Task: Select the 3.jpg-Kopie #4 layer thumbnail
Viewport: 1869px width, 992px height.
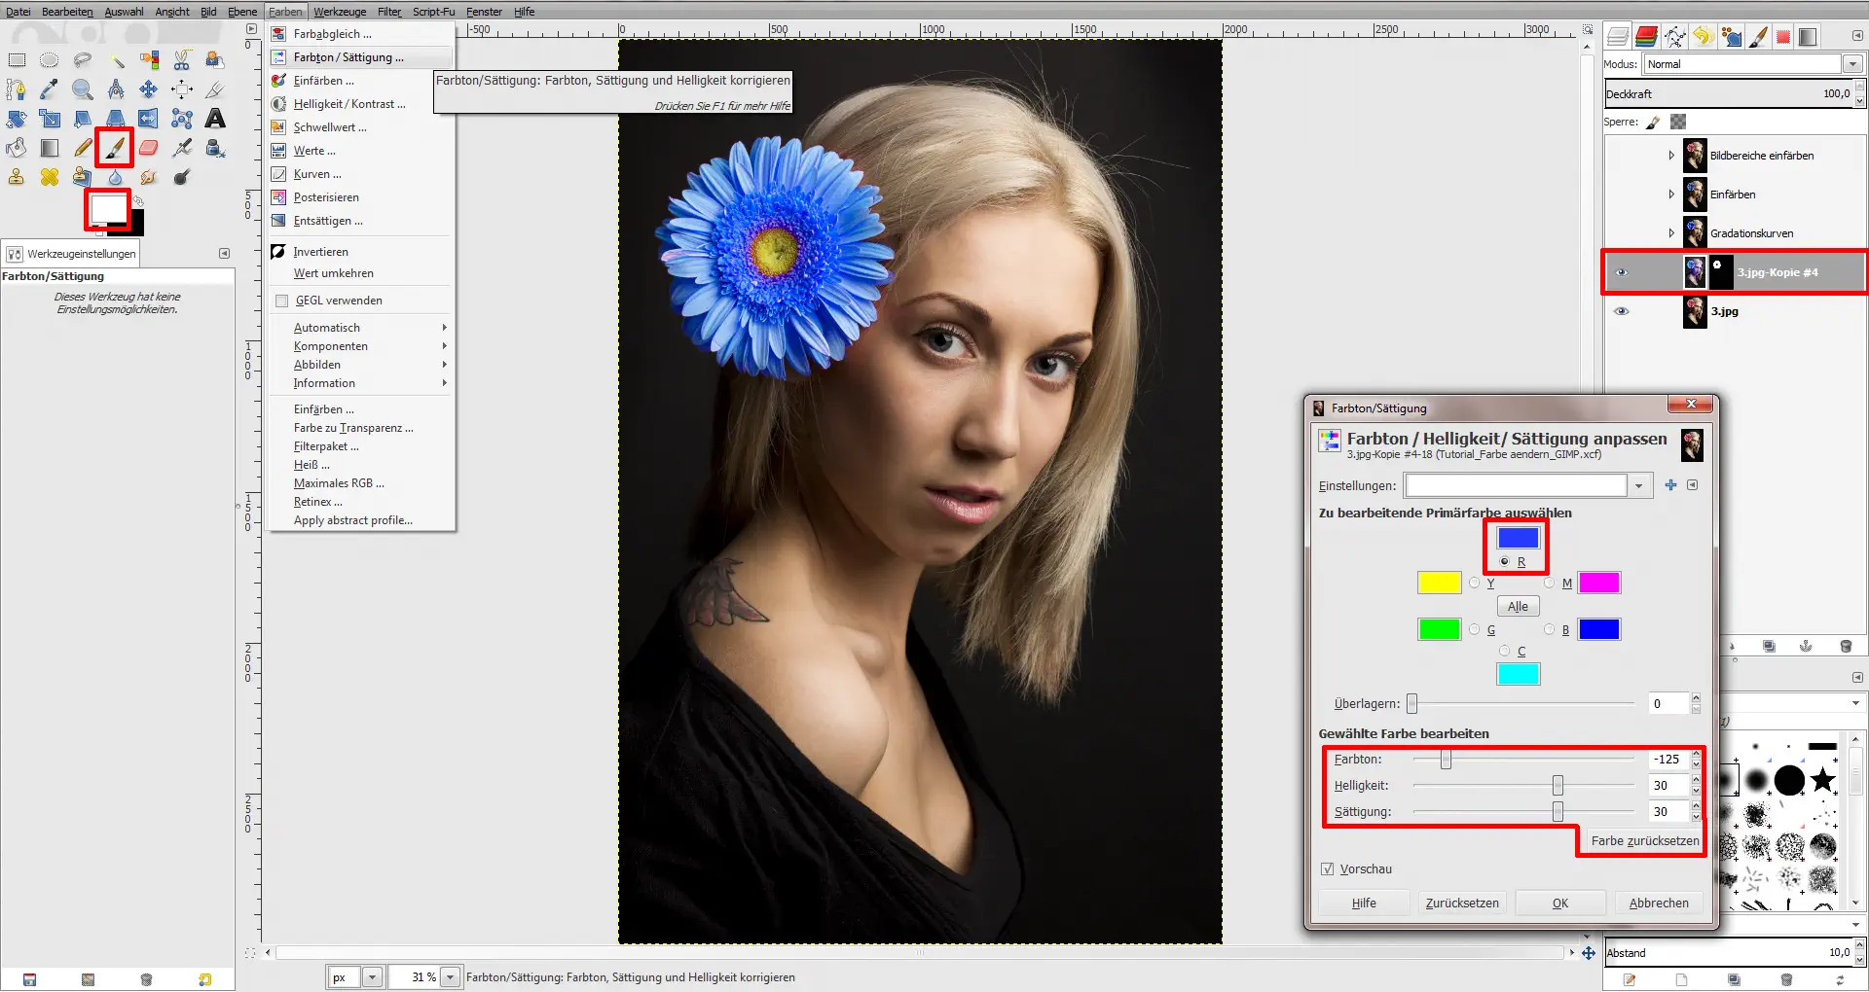Action: (x=1696, y=272)
